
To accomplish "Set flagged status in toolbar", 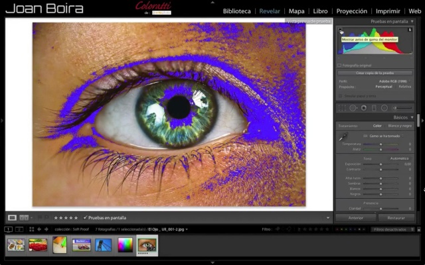I will pos(40,218).
